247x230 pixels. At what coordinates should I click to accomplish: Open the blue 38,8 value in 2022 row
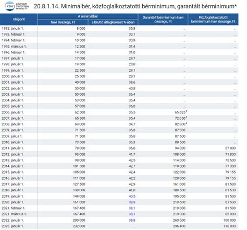(132, 220)
